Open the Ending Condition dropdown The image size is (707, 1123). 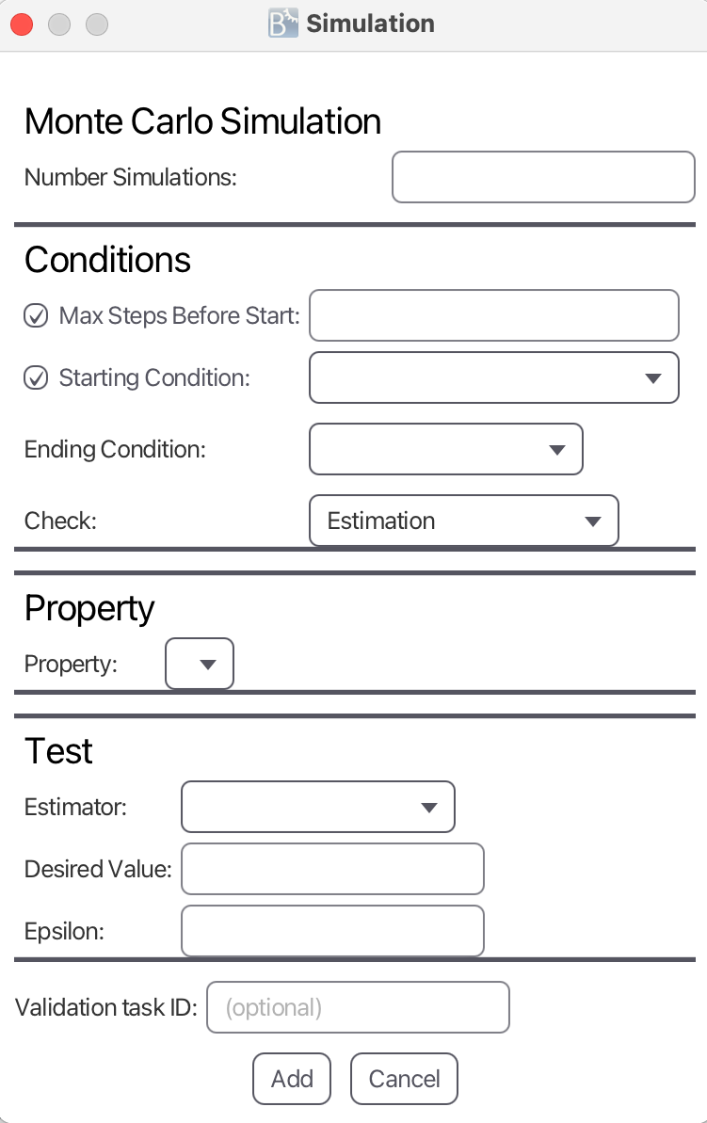pos(445,450)
